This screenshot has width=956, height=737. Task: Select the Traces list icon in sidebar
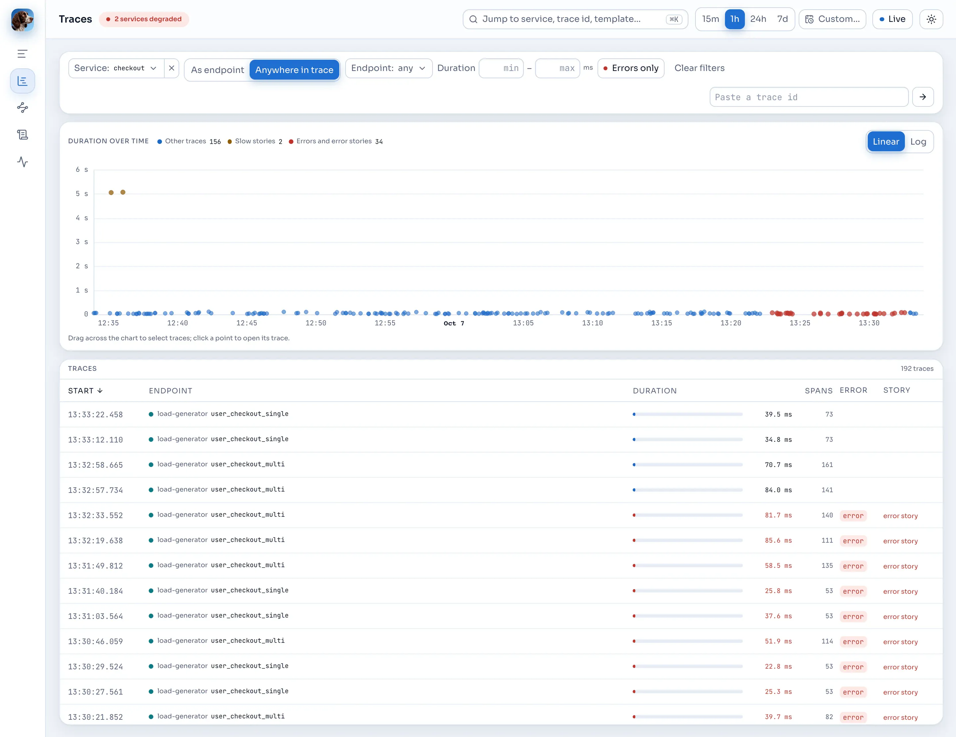pyautogui.click(x=22, y=81)
